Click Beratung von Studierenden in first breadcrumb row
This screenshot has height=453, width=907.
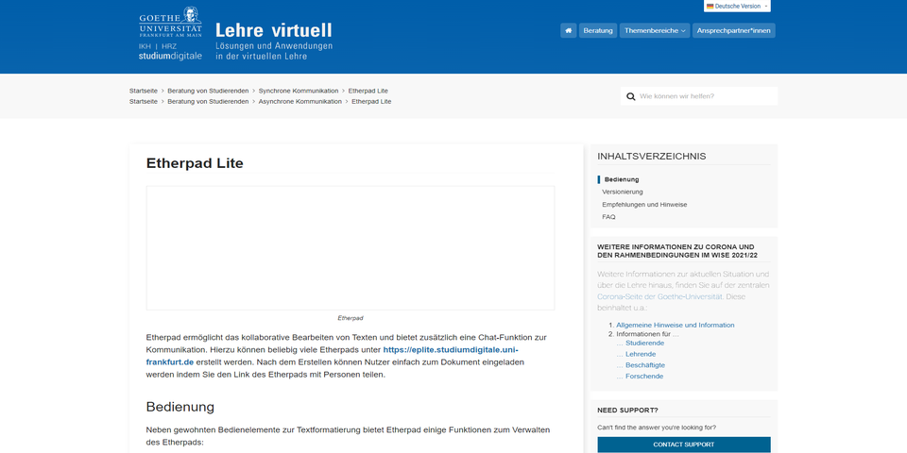coord(208,91)
